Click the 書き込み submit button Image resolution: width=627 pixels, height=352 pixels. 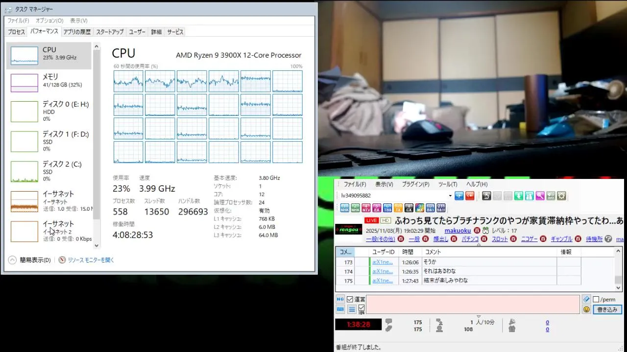(x=607, y=309)
